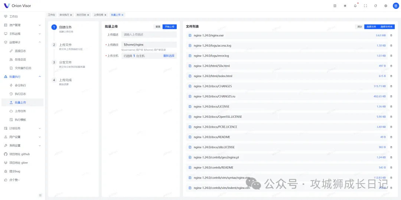The image size is (401, 200).
Task: Click the refresh page icon in header
Action: (x=375, y=6)
